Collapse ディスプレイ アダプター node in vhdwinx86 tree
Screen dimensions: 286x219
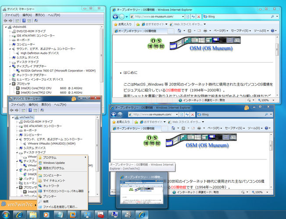[x=10, y=66]
